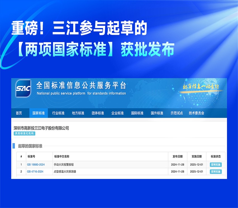238x208 pixels.
Task: Open the GB 4716-2024 standard link
Action: click(35, 172)
